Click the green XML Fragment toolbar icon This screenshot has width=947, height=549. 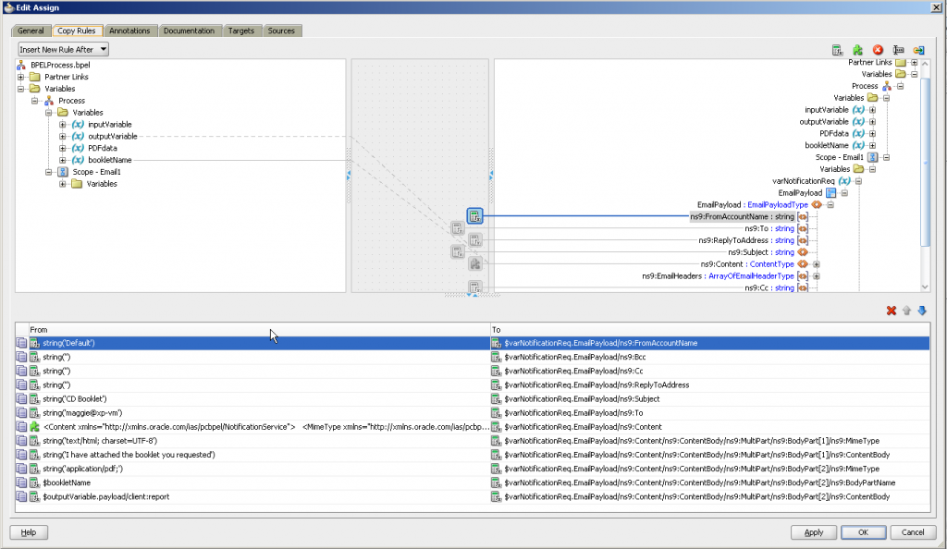point(857,50)
